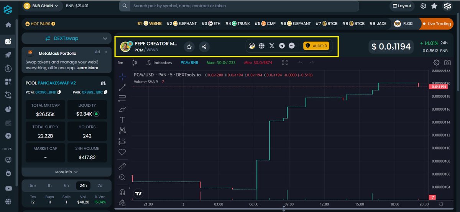Open candlestick chart style selector

(x=135, y=62)
